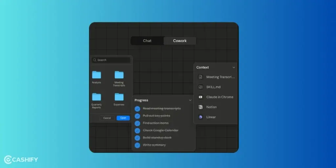This screenshot has height=168, width=336.
Task: Switch to the Chat tab
Action: pyautogui.click(x=147, y=41)
